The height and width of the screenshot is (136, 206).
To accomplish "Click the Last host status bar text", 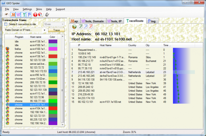I will click(76, 132).
